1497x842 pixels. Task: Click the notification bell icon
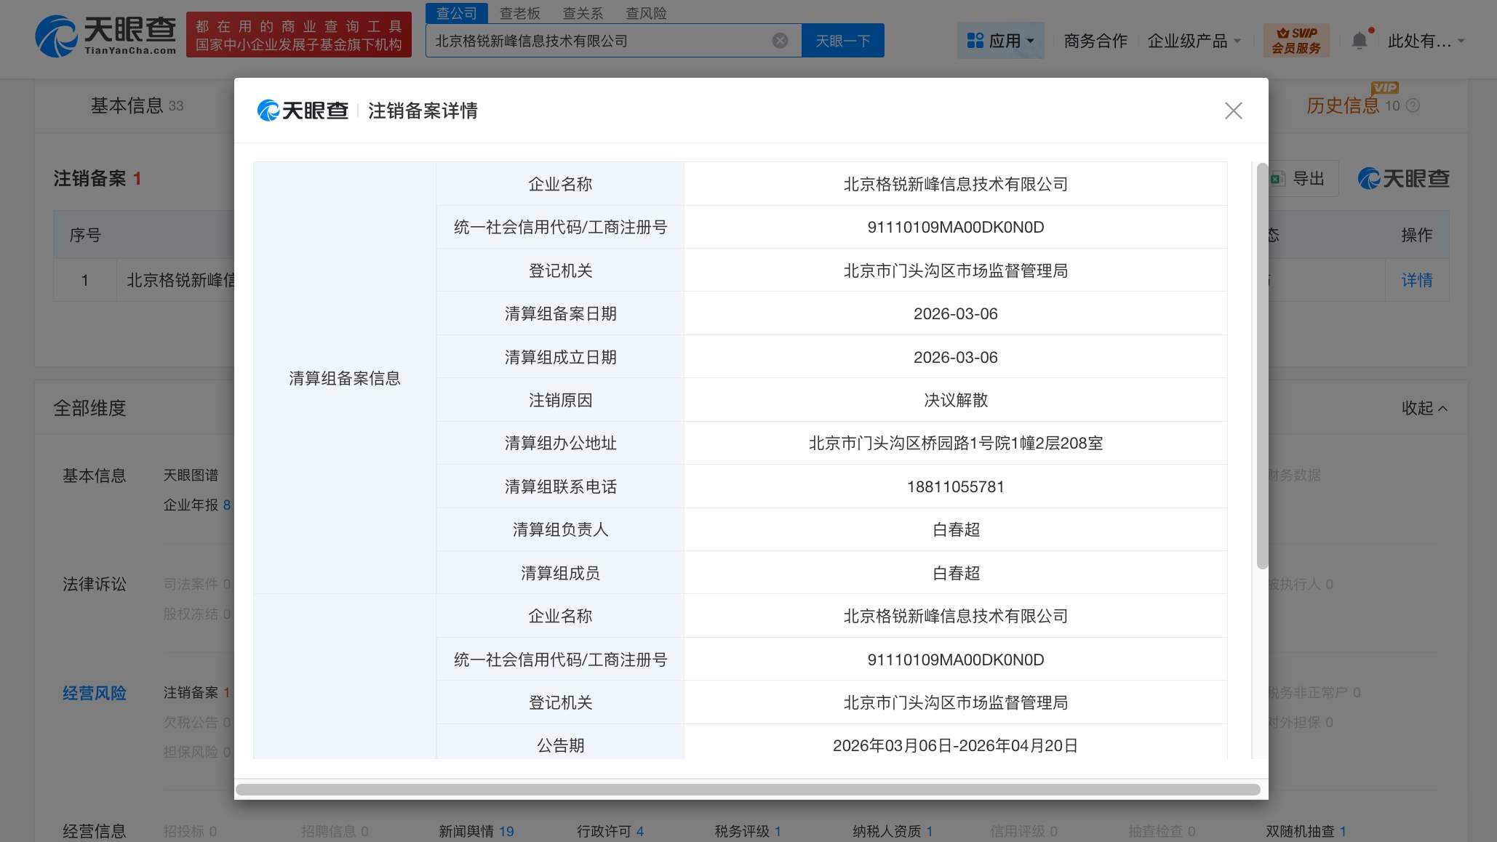pyautogui.click(x=1359, y=41)
